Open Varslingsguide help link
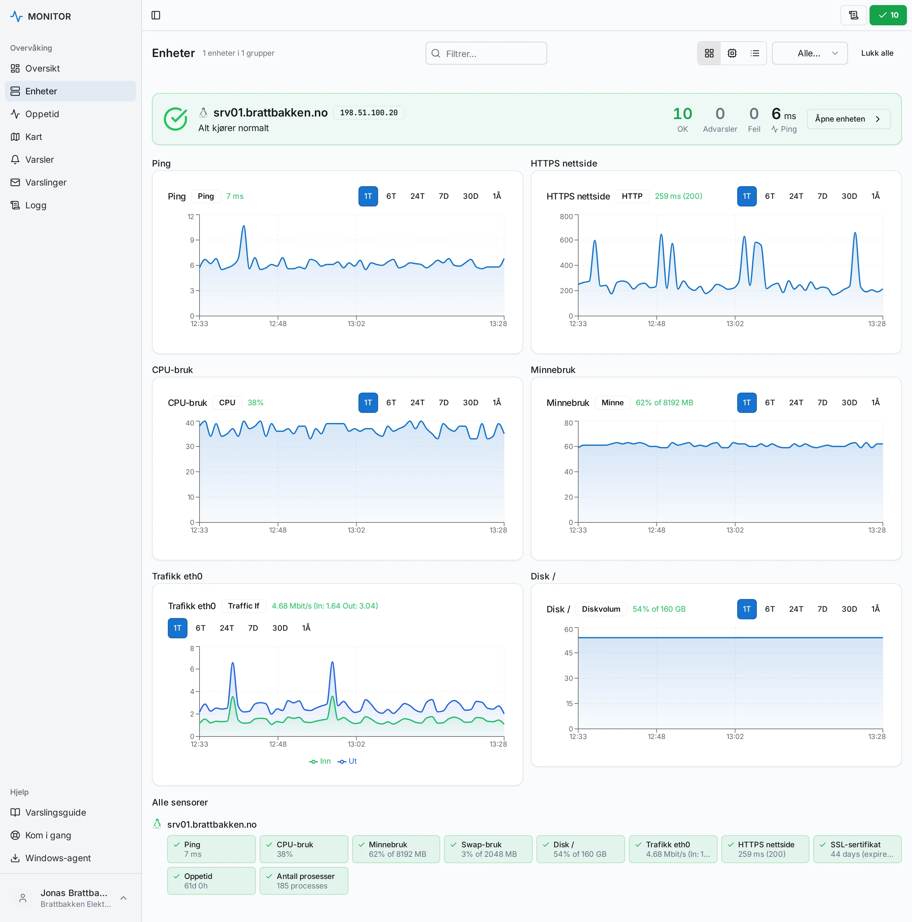The width and height of the screenshot is (912, 922). pyautogui.click(x=71, y=812)
